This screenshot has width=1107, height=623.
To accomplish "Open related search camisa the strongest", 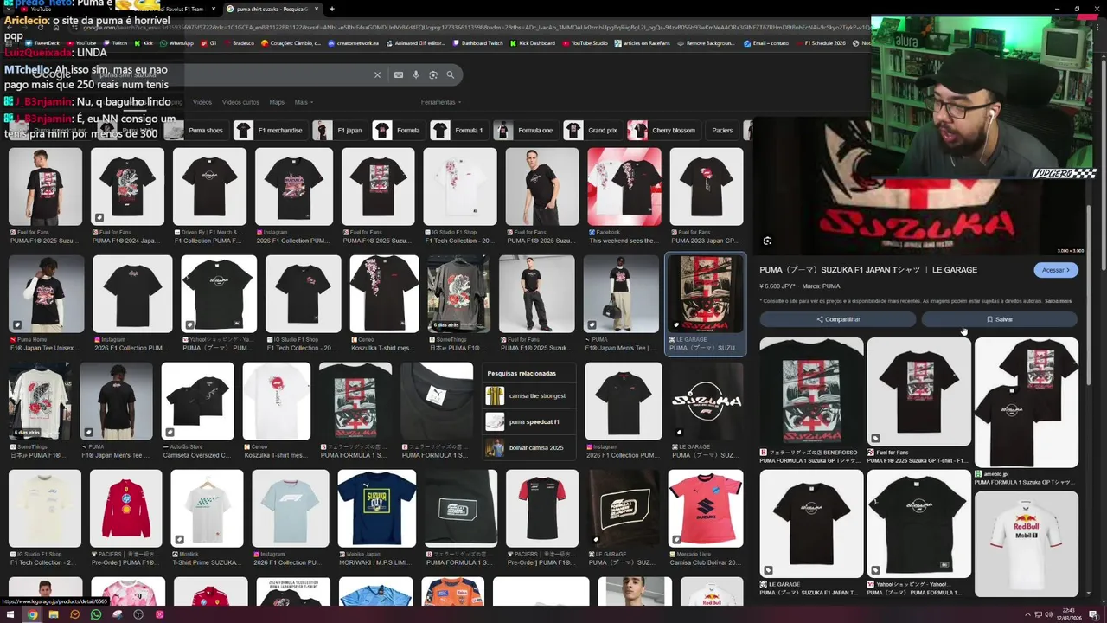I will pos(530,396).
